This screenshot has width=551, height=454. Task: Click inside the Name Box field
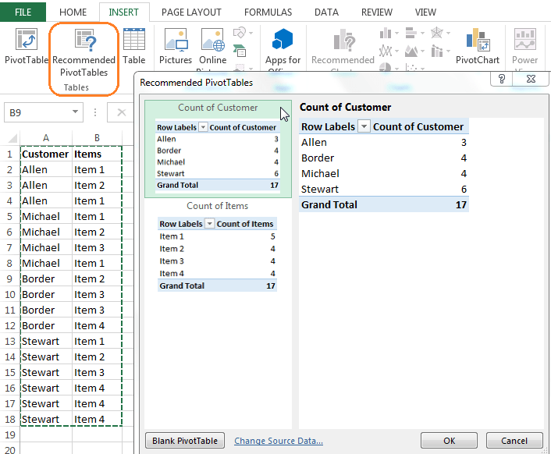tap(39, 112)
